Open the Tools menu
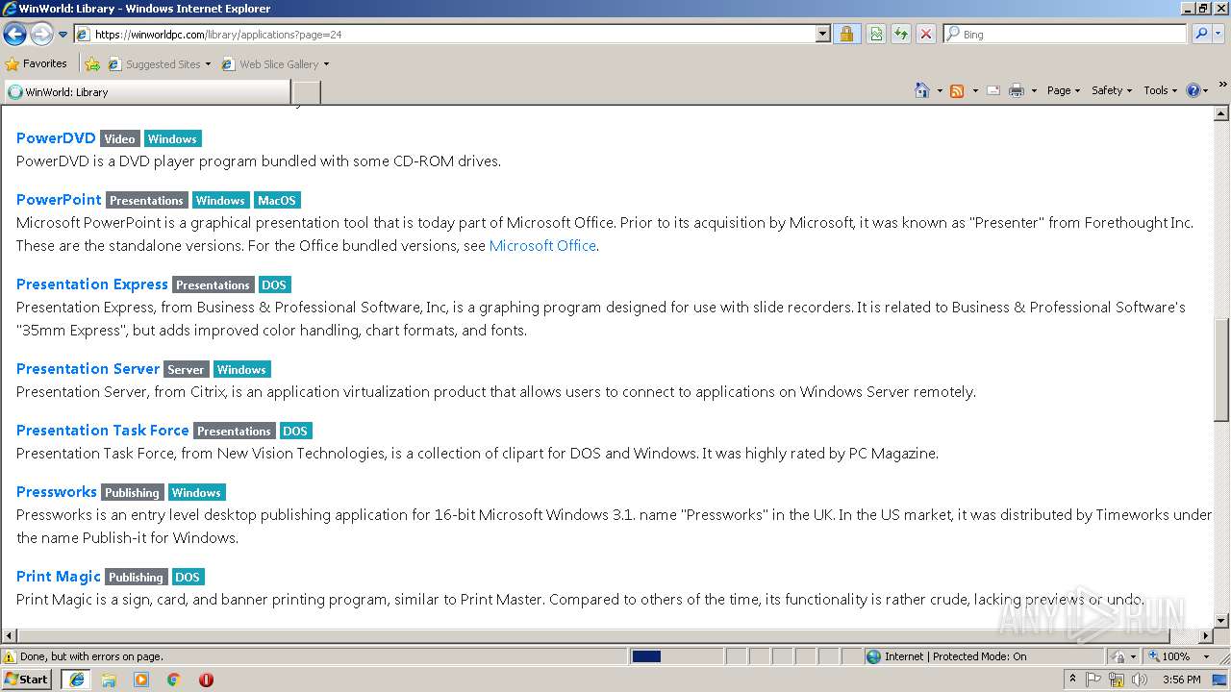 [x=1160, y=90]
